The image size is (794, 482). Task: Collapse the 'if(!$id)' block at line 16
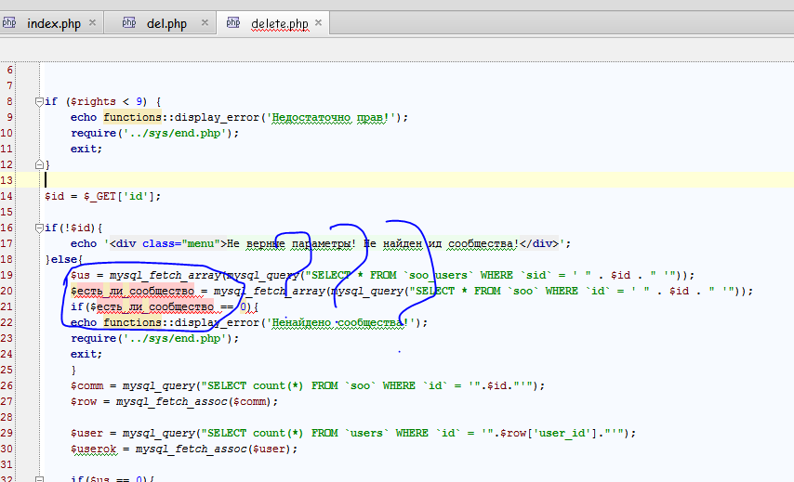(x=38, y=228)
